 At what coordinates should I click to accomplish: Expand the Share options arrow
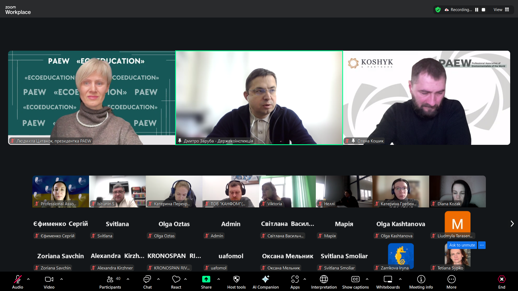[219, 279]
